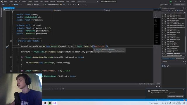Toggle alphabetical sort in Properties panel

point(165,66)
